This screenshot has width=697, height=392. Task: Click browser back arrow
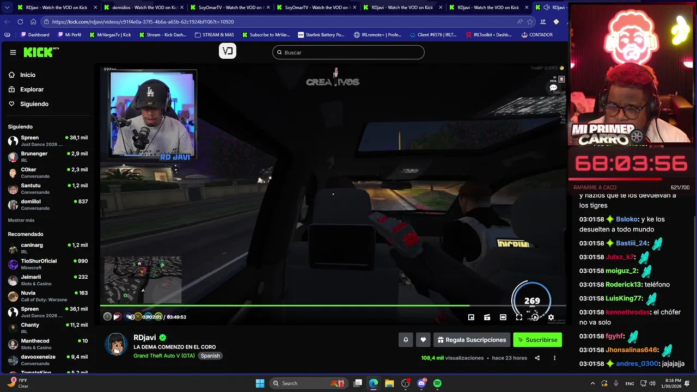tap(7, 22)
